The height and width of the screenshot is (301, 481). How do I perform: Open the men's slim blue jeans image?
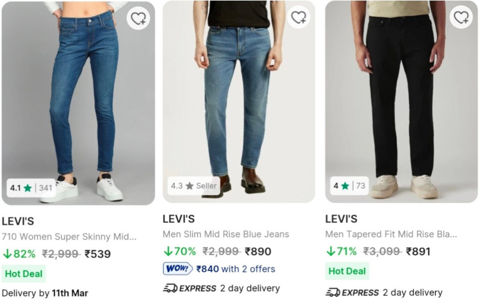click(x=238, y=100)
